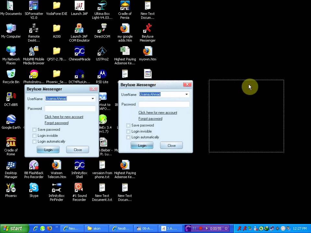Viewport: 311px width, 233px height.
Task: Open the Windows Start menu
Action: point(14,228)
